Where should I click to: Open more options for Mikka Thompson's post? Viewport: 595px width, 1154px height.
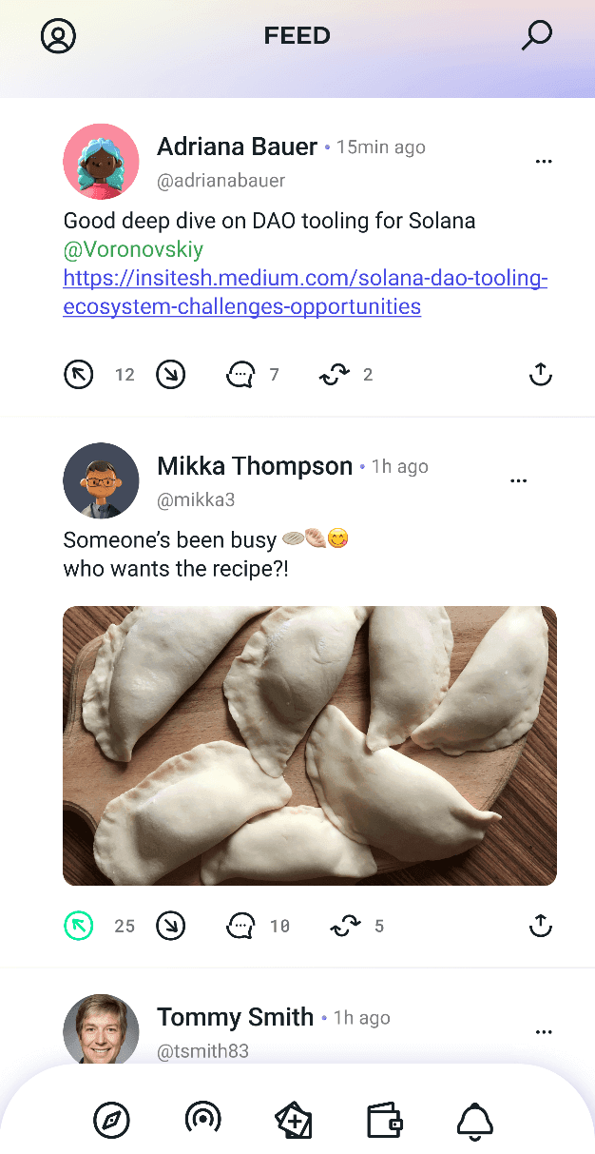[x=519, y=481]
